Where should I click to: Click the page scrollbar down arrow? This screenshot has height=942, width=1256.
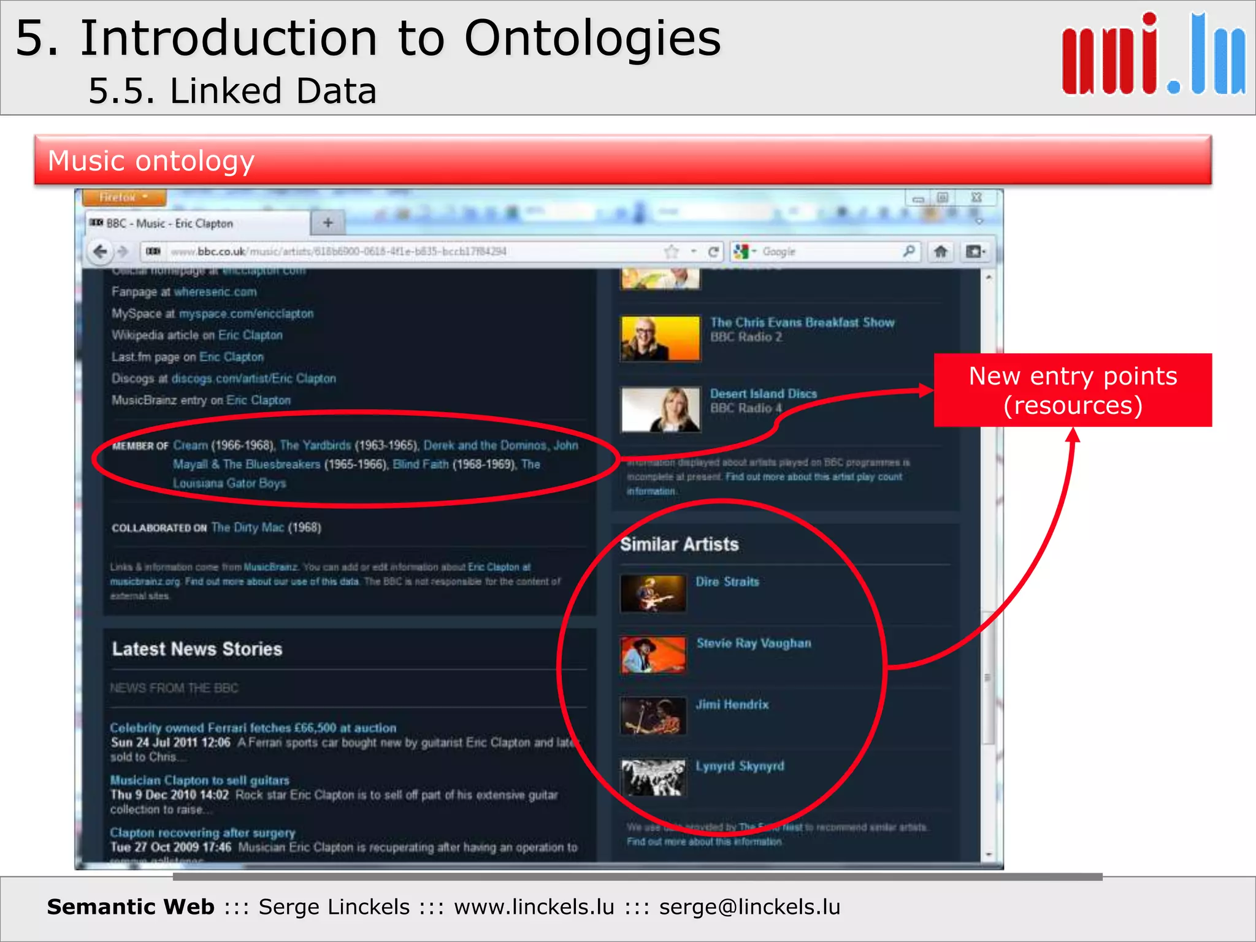(989, 854)
